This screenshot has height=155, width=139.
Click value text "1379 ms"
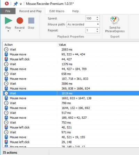click(x=67, y=64)
